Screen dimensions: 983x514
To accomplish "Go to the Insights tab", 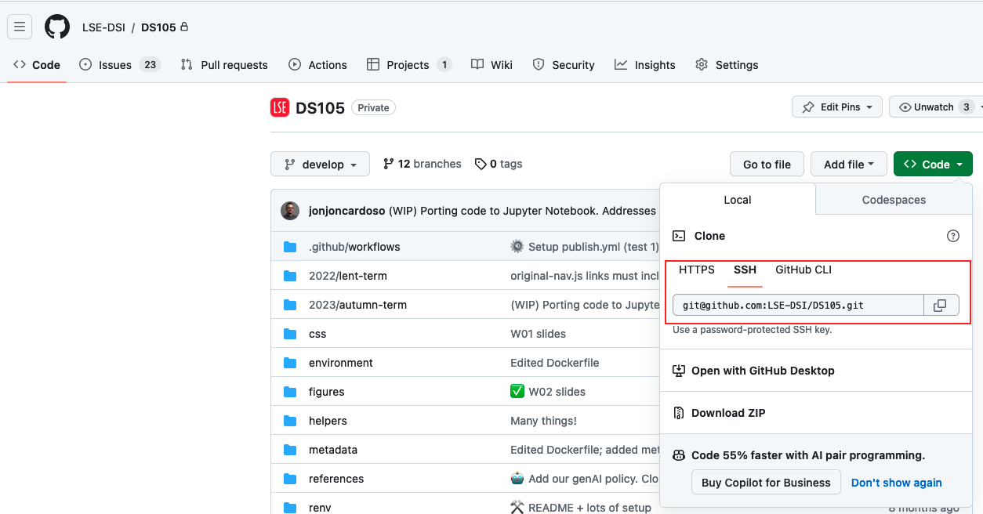I will tap(645, 65).
